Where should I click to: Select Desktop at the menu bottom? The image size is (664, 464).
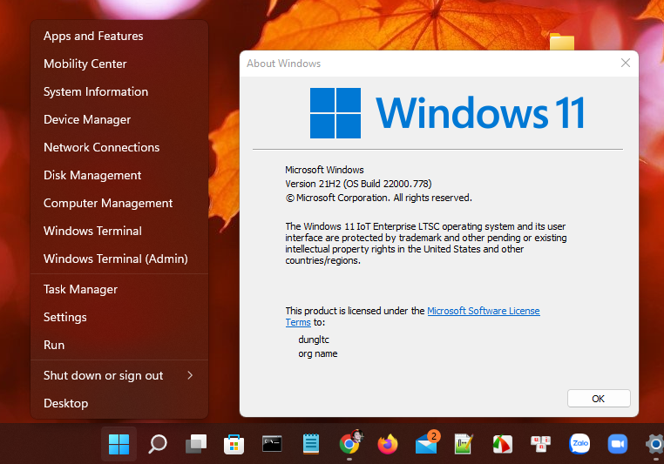coord(119,404)
